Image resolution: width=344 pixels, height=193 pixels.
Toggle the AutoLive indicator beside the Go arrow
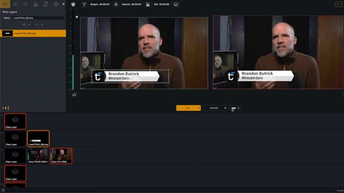click(x=238, y=108)
